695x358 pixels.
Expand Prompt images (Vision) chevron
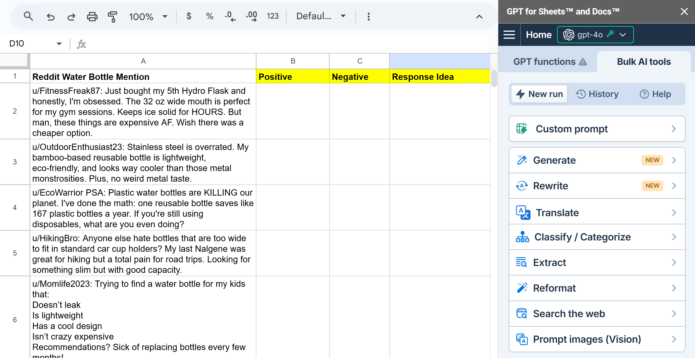(x=674, y=339)
